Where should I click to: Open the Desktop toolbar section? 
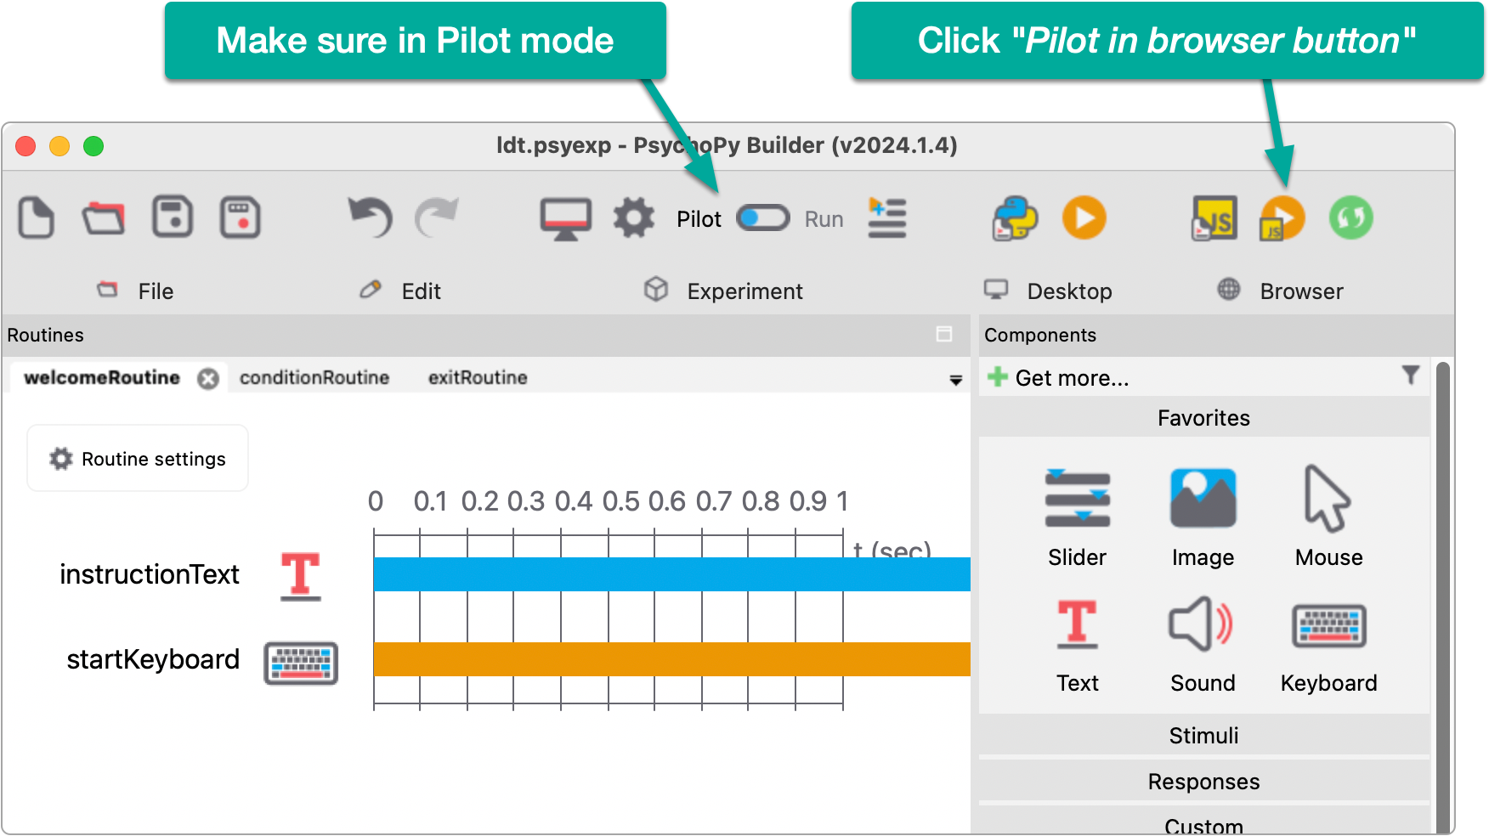1048,291
